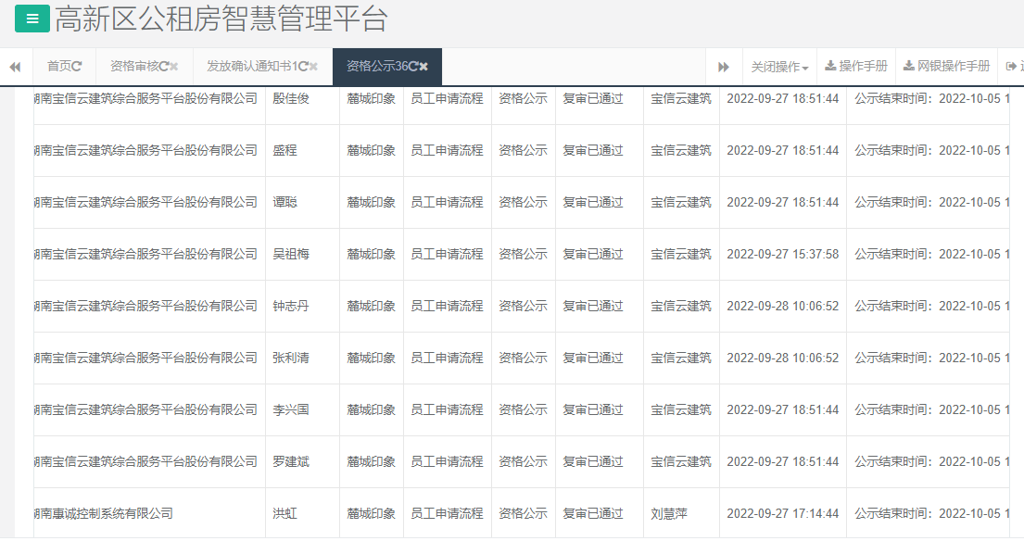Download the 操作手册 manual
Viewport: 1024px width, 541px height.
pos(862,65)
